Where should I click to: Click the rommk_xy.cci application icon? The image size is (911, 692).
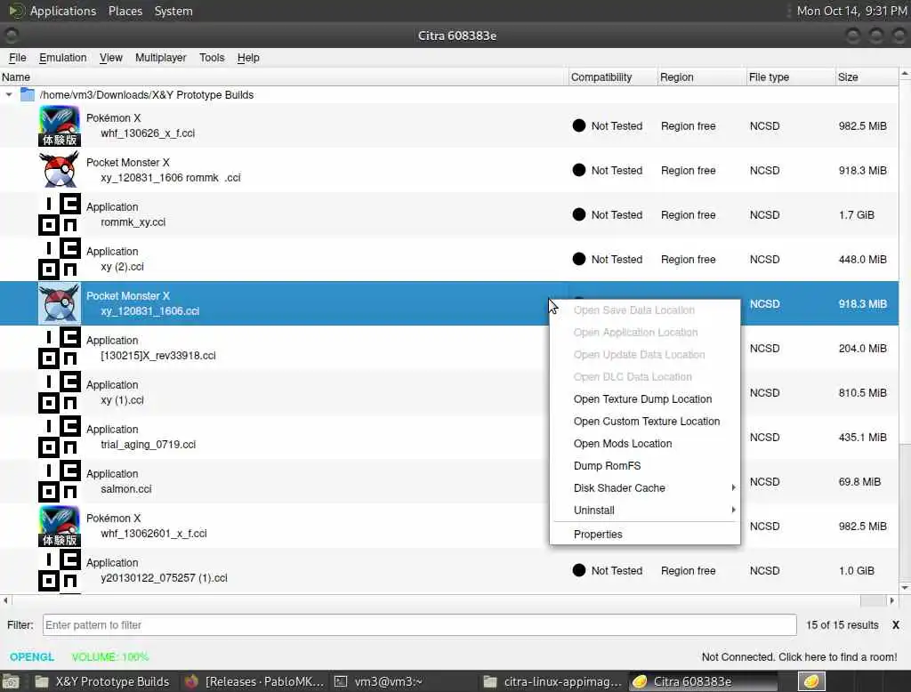pos(60,214)
